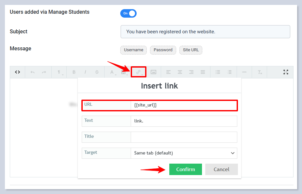Apply strikethrough formatting

pyautogui.click(x=97, y=72)
